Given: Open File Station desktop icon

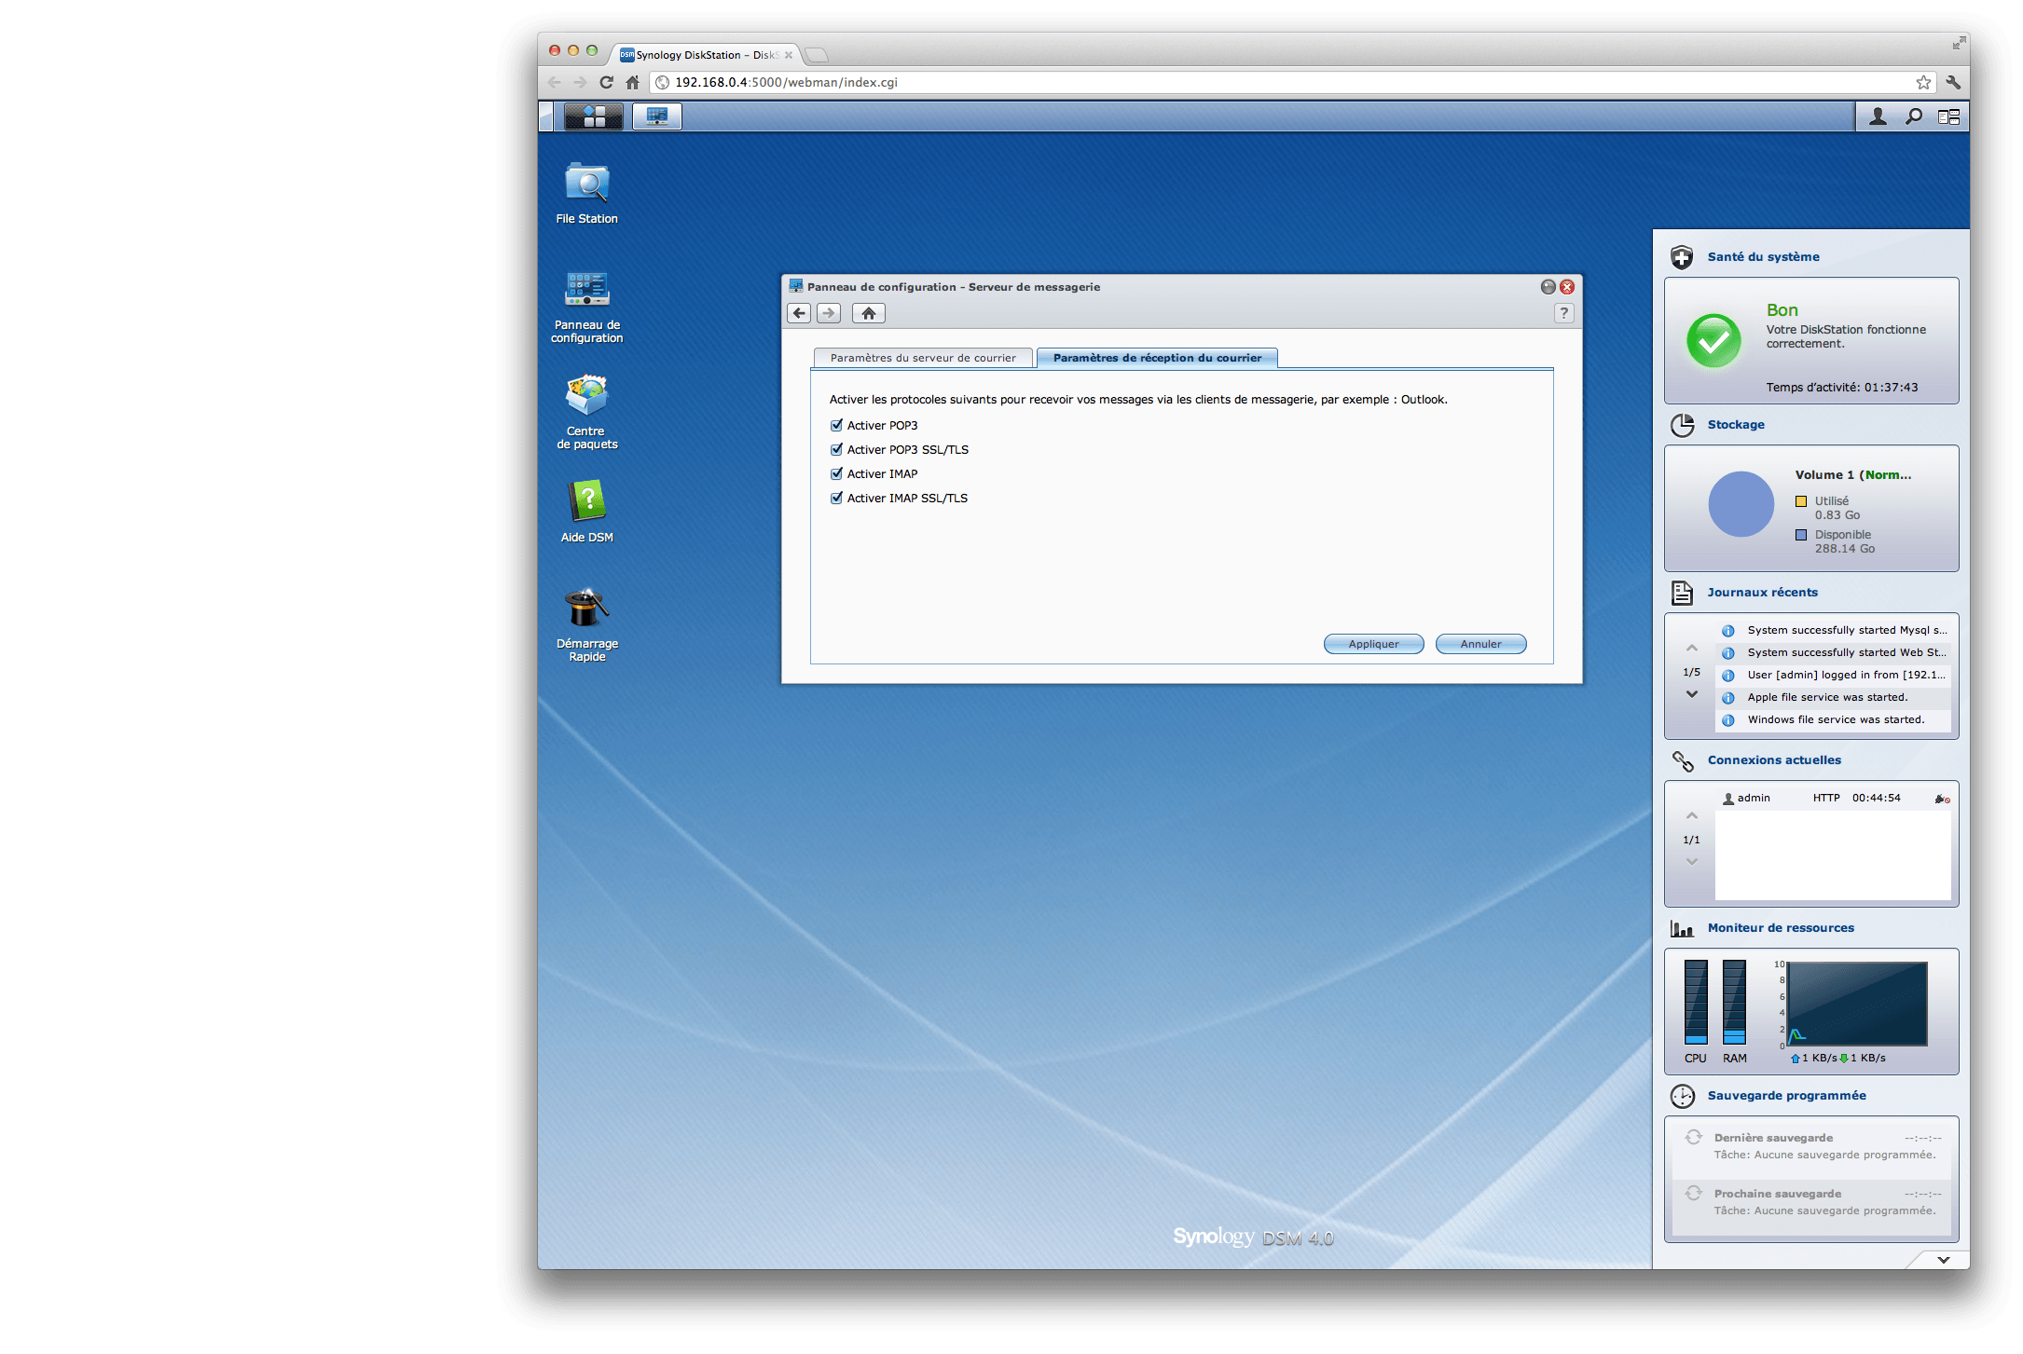Looking at the screenshot, I should pos(586,185).
